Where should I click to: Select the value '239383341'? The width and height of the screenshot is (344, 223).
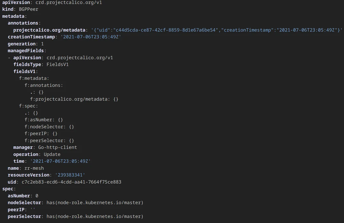coord(70,175)
